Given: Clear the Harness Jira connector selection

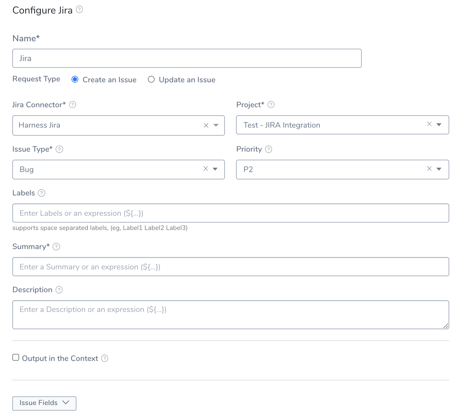Looking at the screenshot, I should 206,125.
